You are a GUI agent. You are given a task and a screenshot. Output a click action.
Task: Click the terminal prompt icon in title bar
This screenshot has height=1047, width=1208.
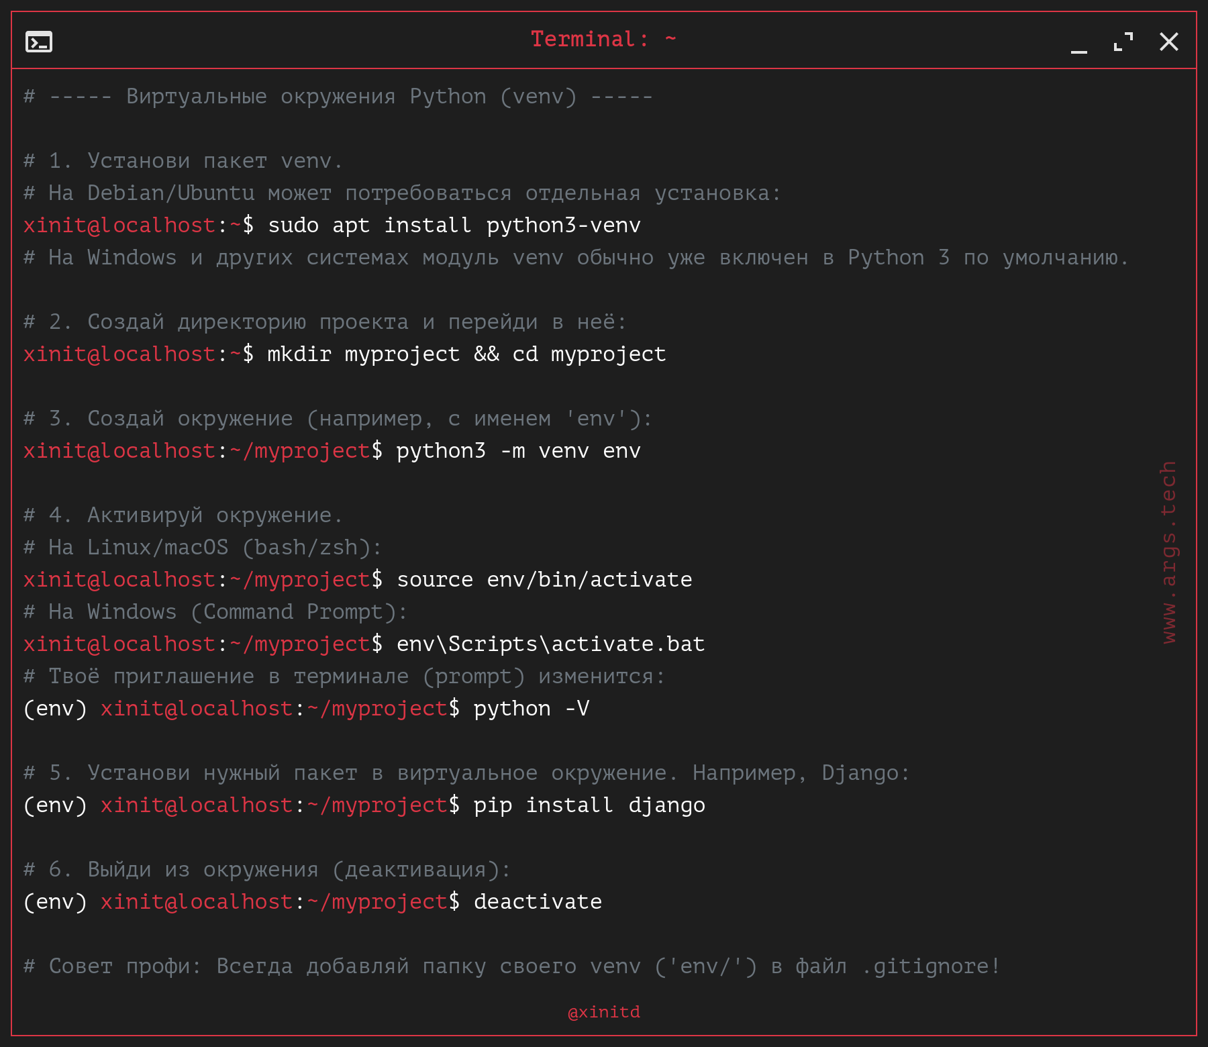[x=39, y=42]
